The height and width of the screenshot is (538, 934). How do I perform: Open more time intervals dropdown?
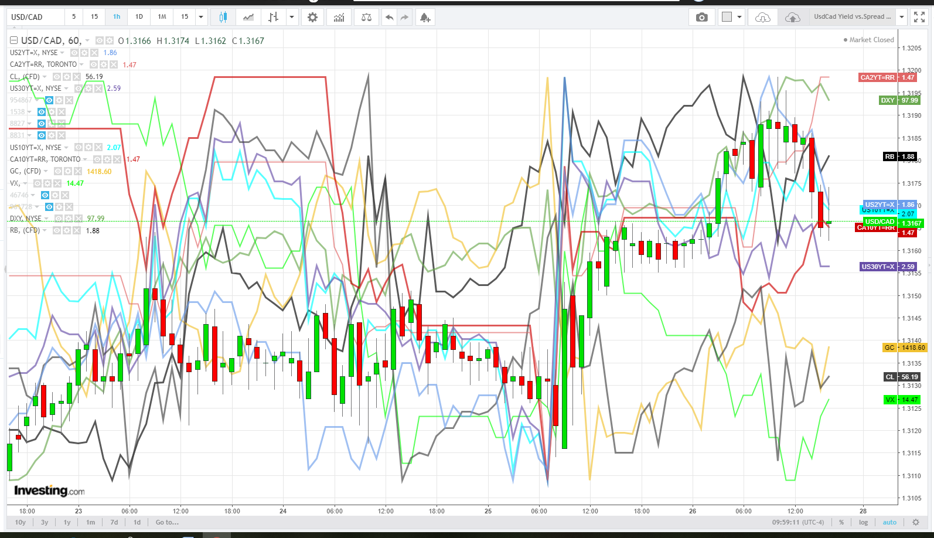coord(201,17)
